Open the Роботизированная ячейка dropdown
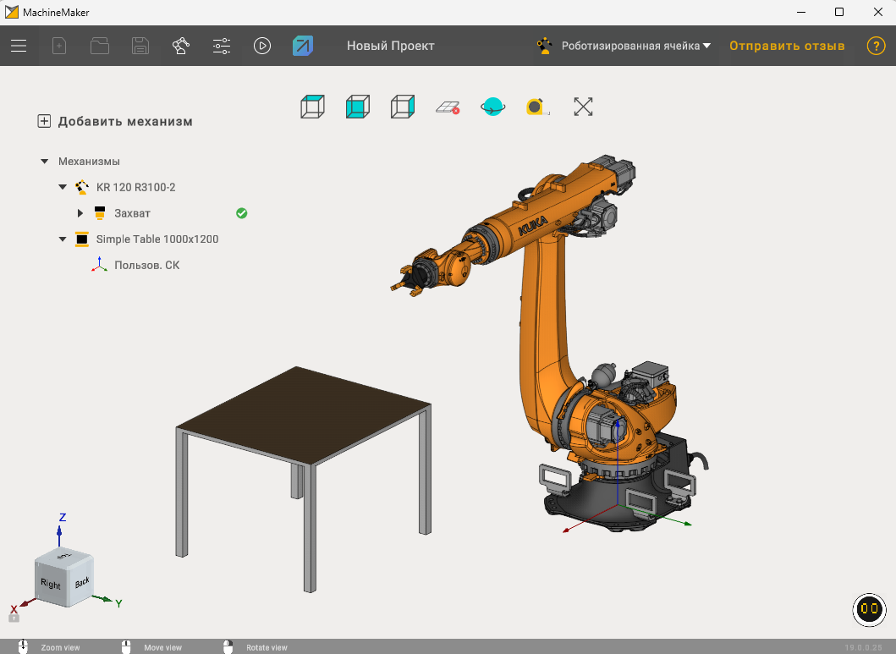896x654 pixels. (x=635, y=46)
